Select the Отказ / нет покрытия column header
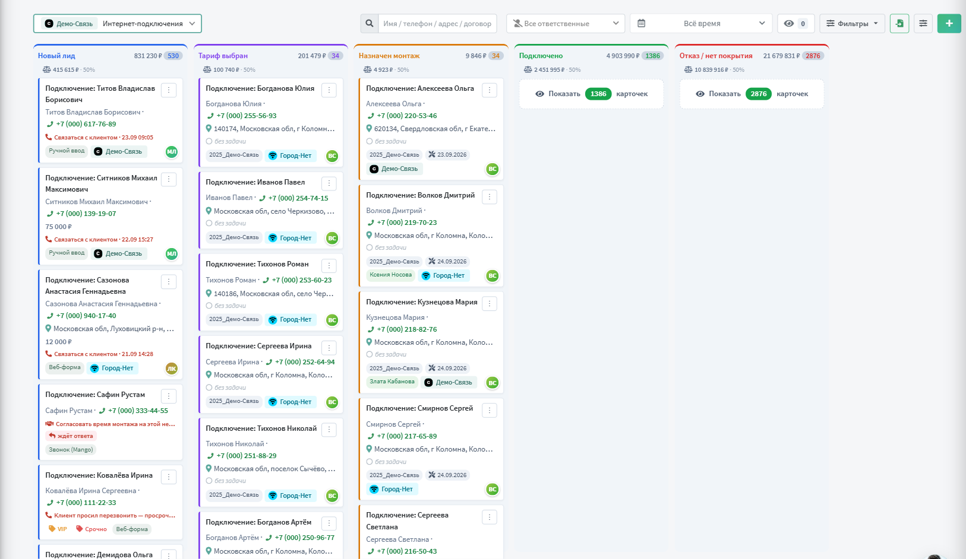The width and height of the screenshot is (966, 559). (716, 56)
